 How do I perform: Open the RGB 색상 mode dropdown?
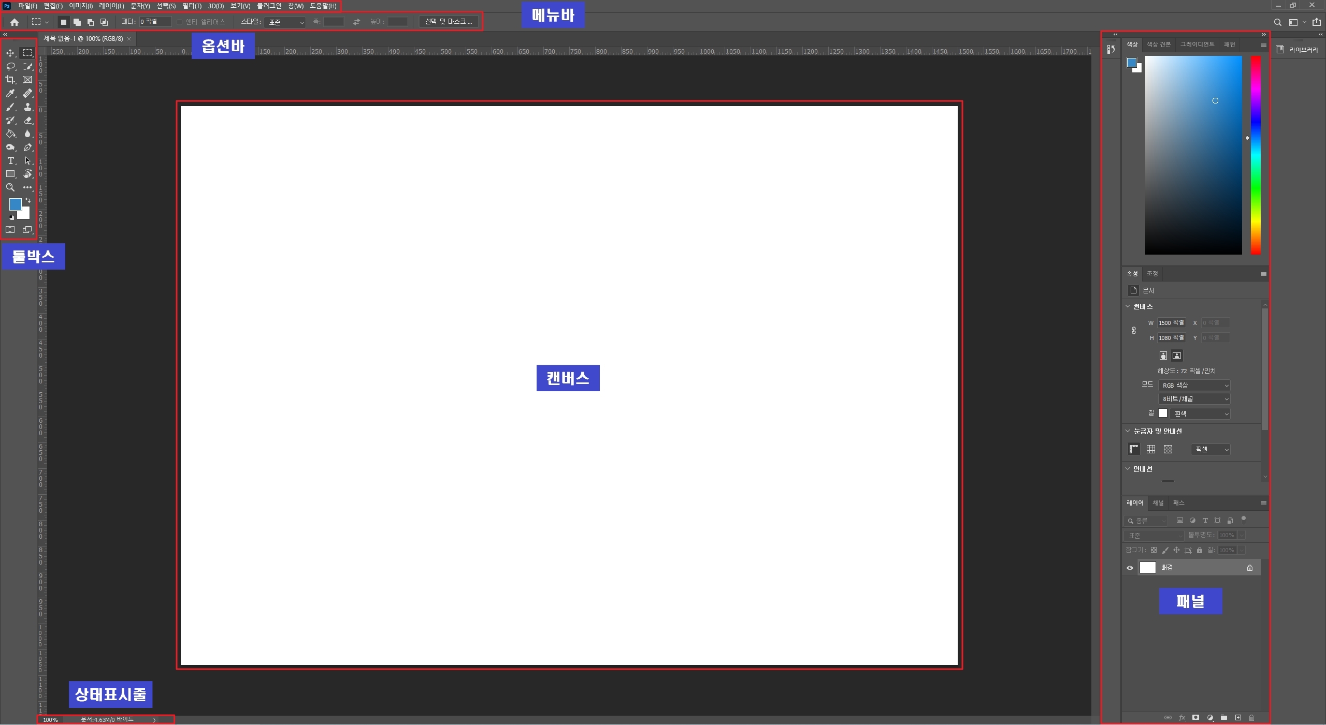(1194, 386)
